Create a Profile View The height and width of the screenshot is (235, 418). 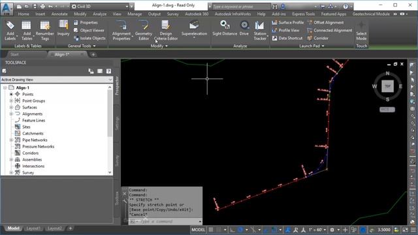(285, 31)
